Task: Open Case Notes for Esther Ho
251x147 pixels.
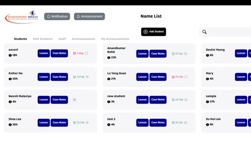Action: pos(59,77)
